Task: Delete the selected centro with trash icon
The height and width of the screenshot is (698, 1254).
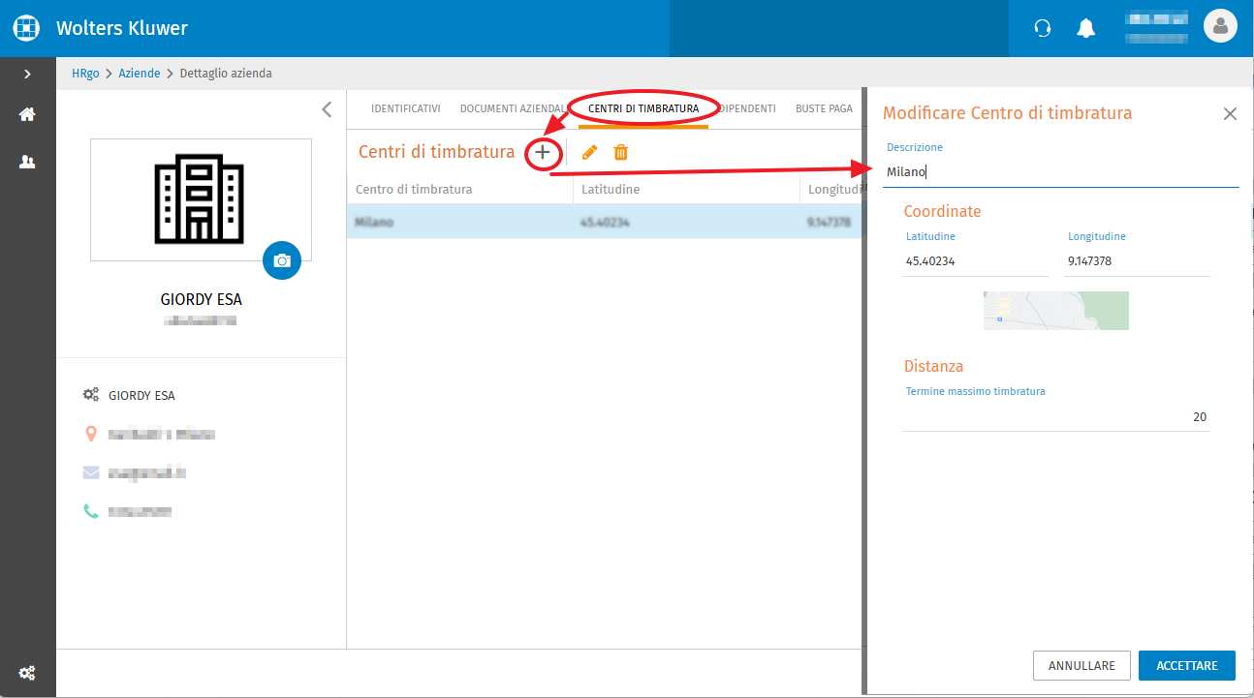Action: [621, 152]
